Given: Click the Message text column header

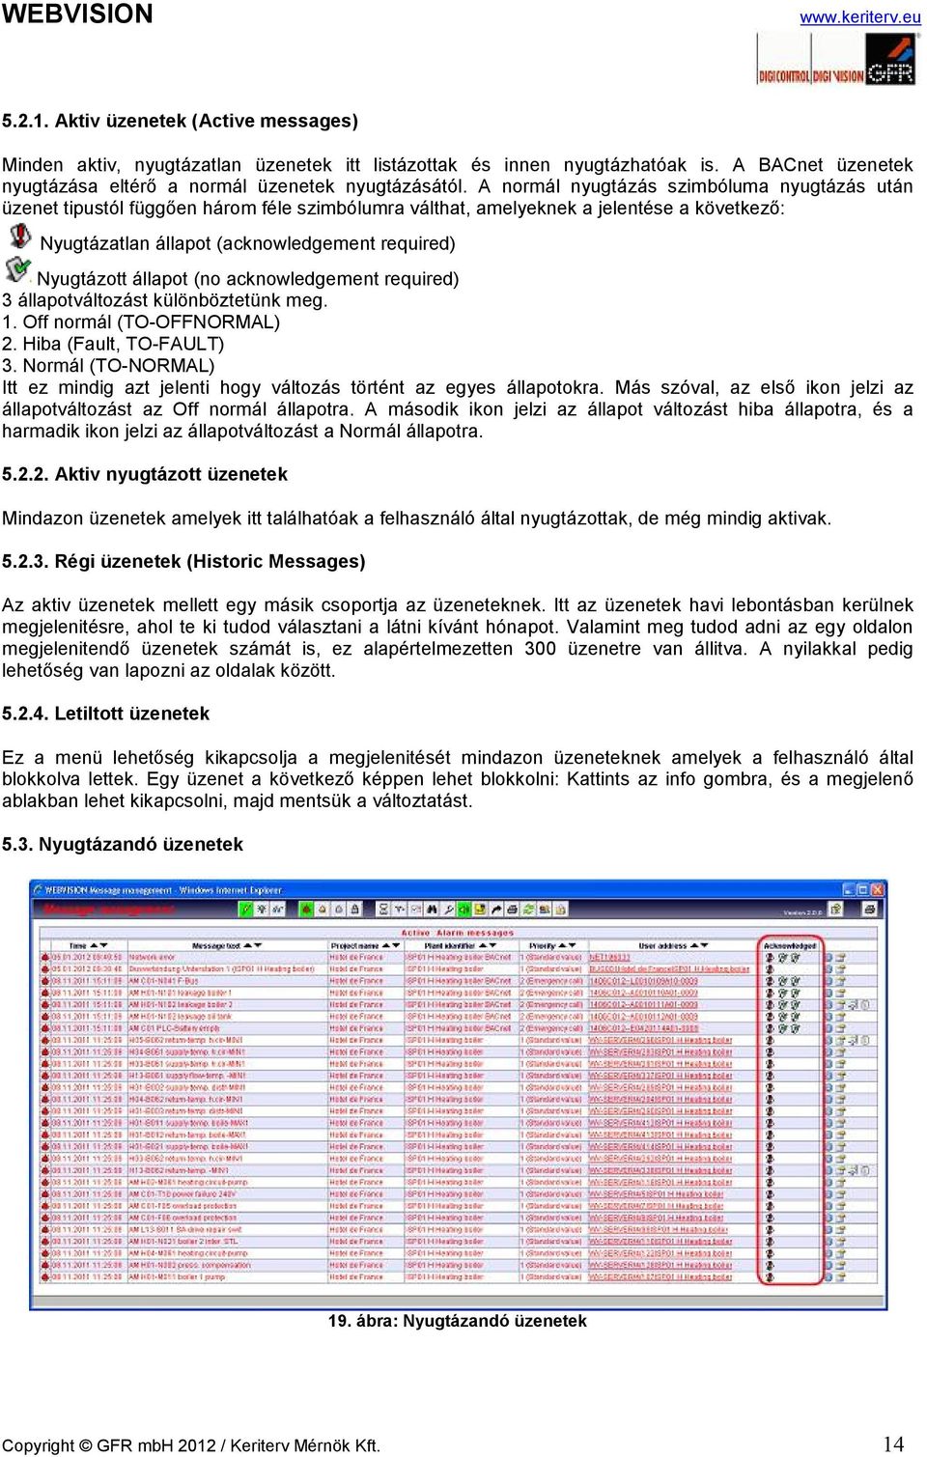Looking at the screenshot, I should click(x=216, y=946).
